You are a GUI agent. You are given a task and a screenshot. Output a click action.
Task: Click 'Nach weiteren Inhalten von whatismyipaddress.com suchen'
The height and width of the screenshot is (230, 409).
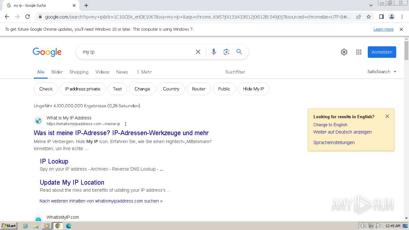point(101,201)
